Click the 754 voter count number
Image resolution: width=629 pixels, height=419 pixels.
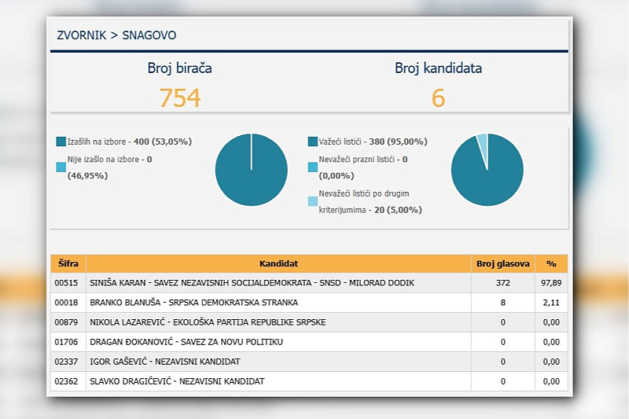(179, 98)
